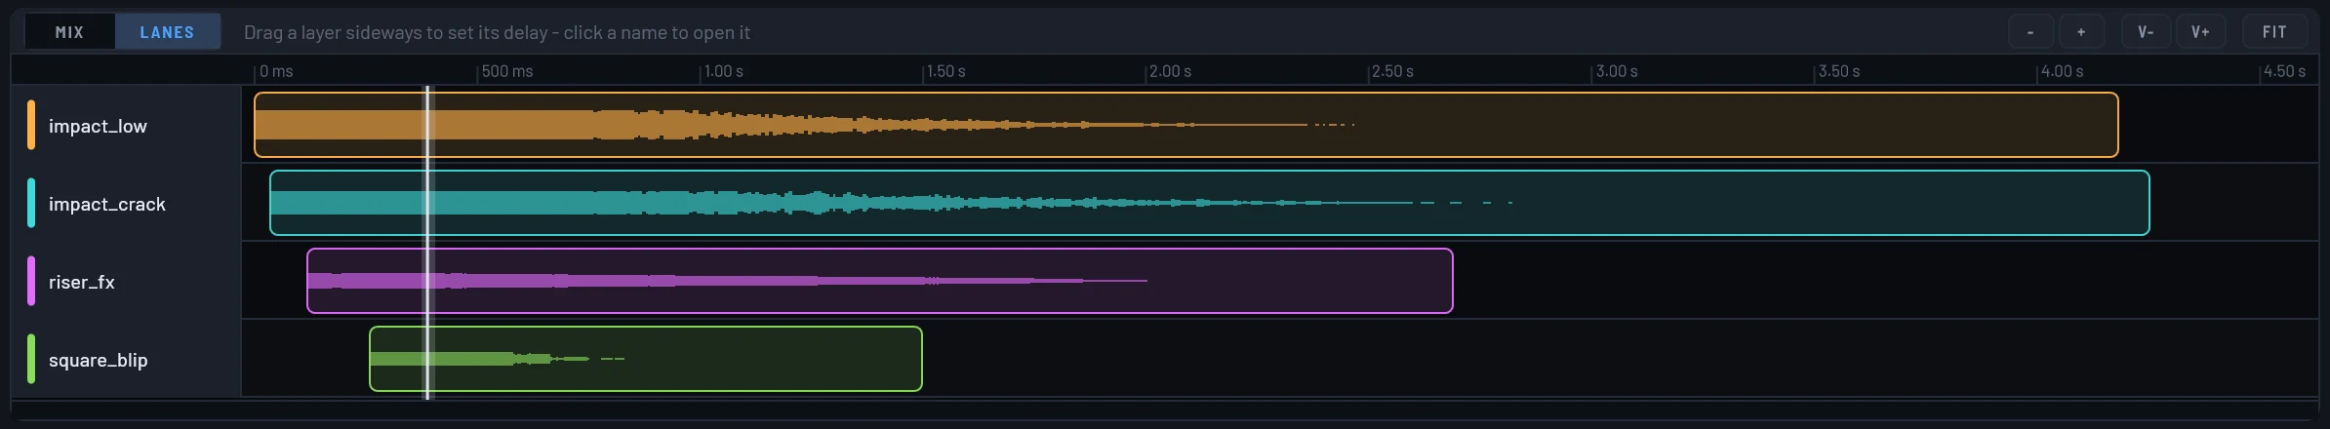Viewport: 2330px width, 429px height.
Task: Click the 3.00 s ruler mark
Action: (x=1616, y=71)
